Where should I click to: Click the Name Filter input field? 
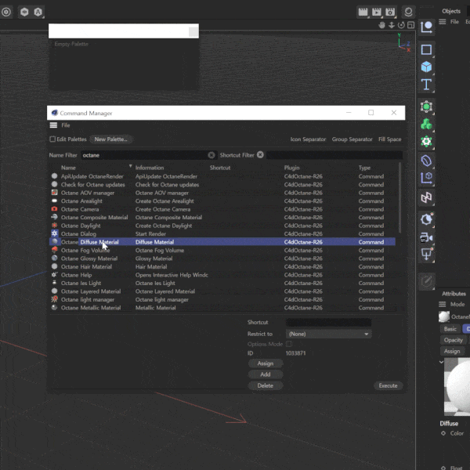point(144,155)
